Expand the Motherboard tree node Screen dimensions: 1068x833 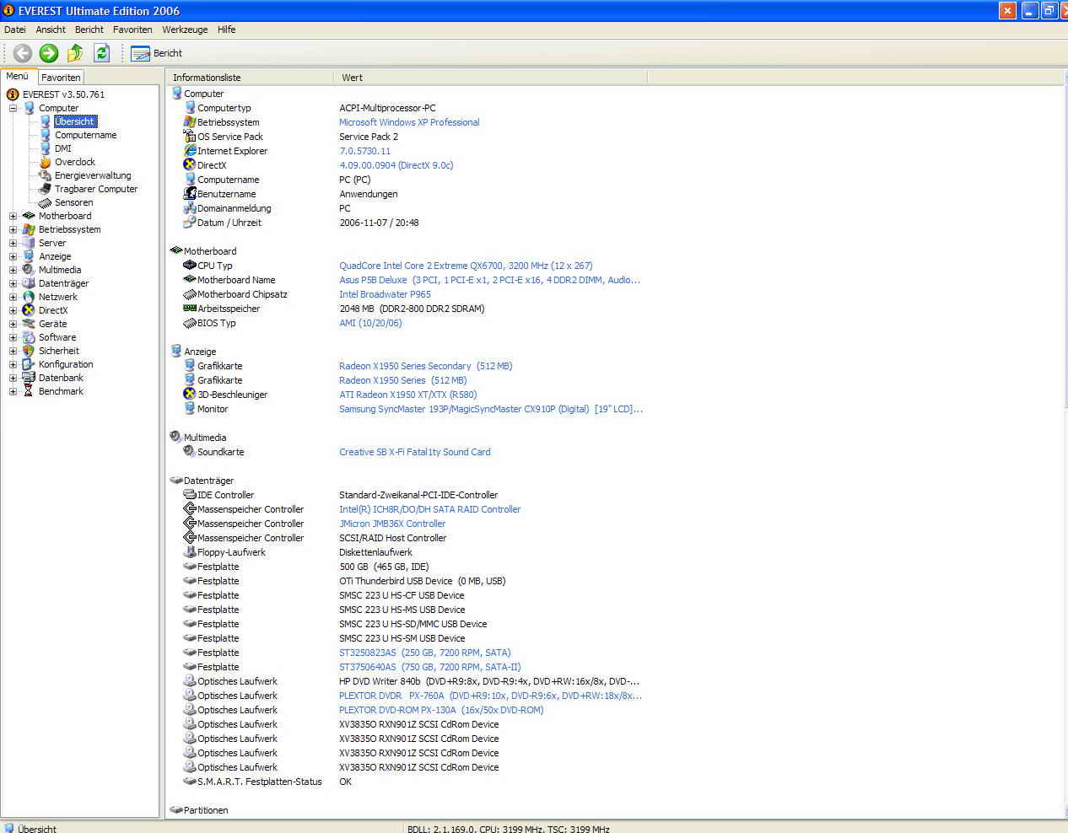click(13, 216)
